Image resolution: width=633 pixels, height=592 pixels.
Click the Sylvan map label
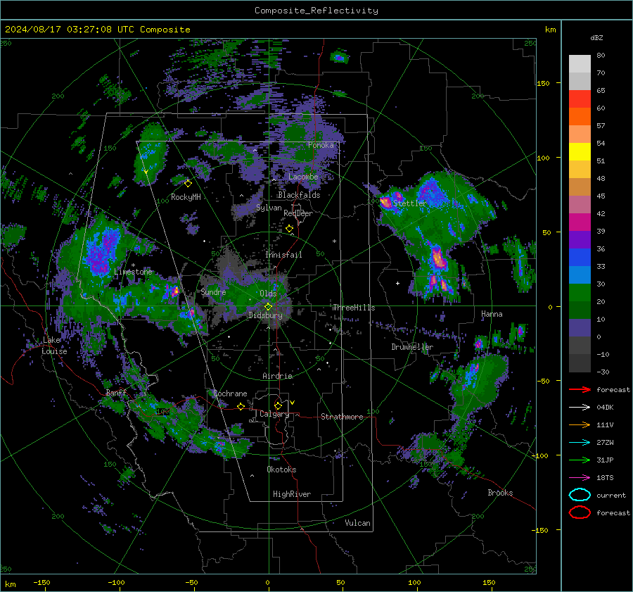[x=269, y=208]
